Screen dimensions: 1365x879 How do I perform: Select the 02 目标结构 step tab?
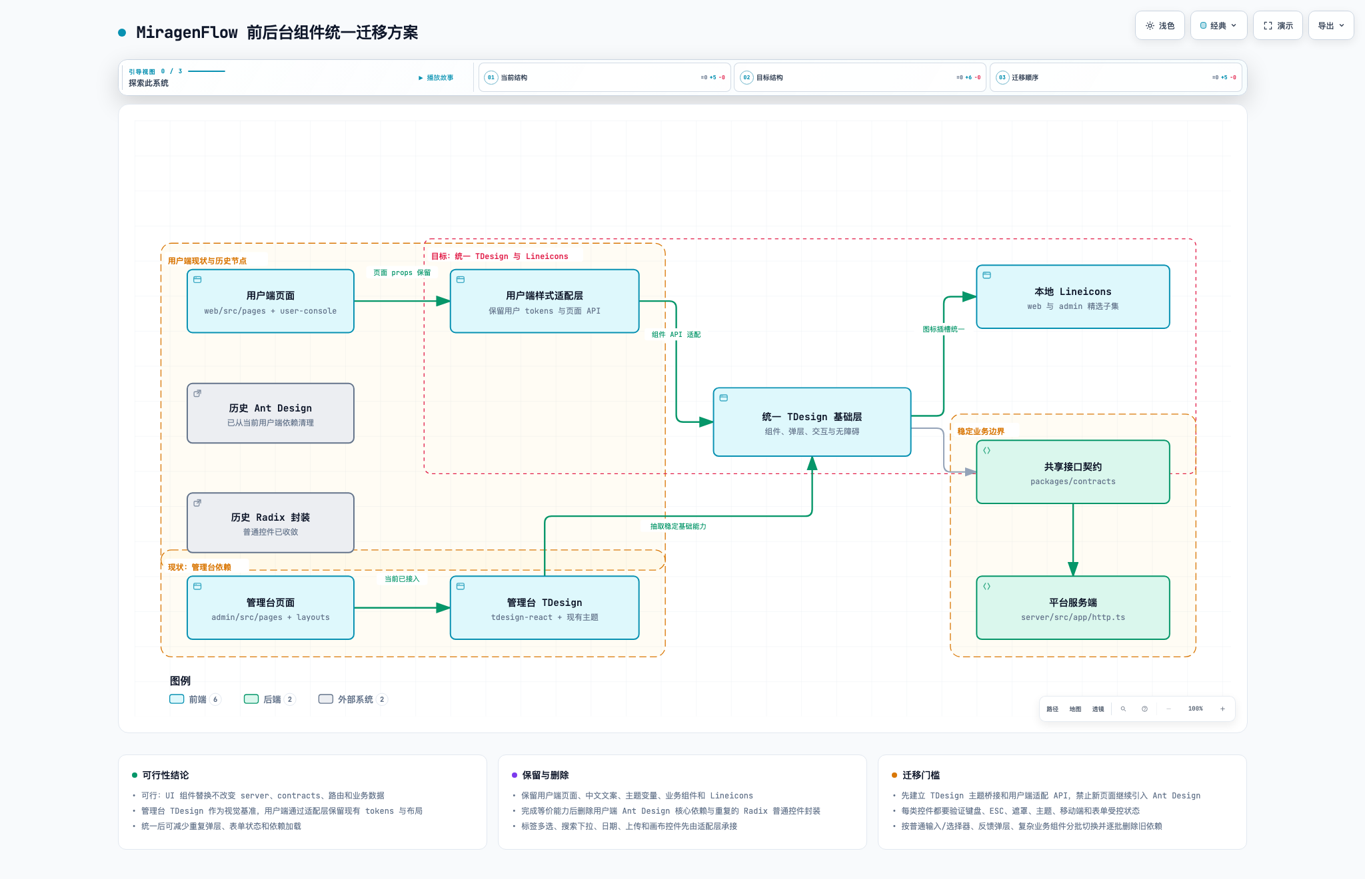860,77
